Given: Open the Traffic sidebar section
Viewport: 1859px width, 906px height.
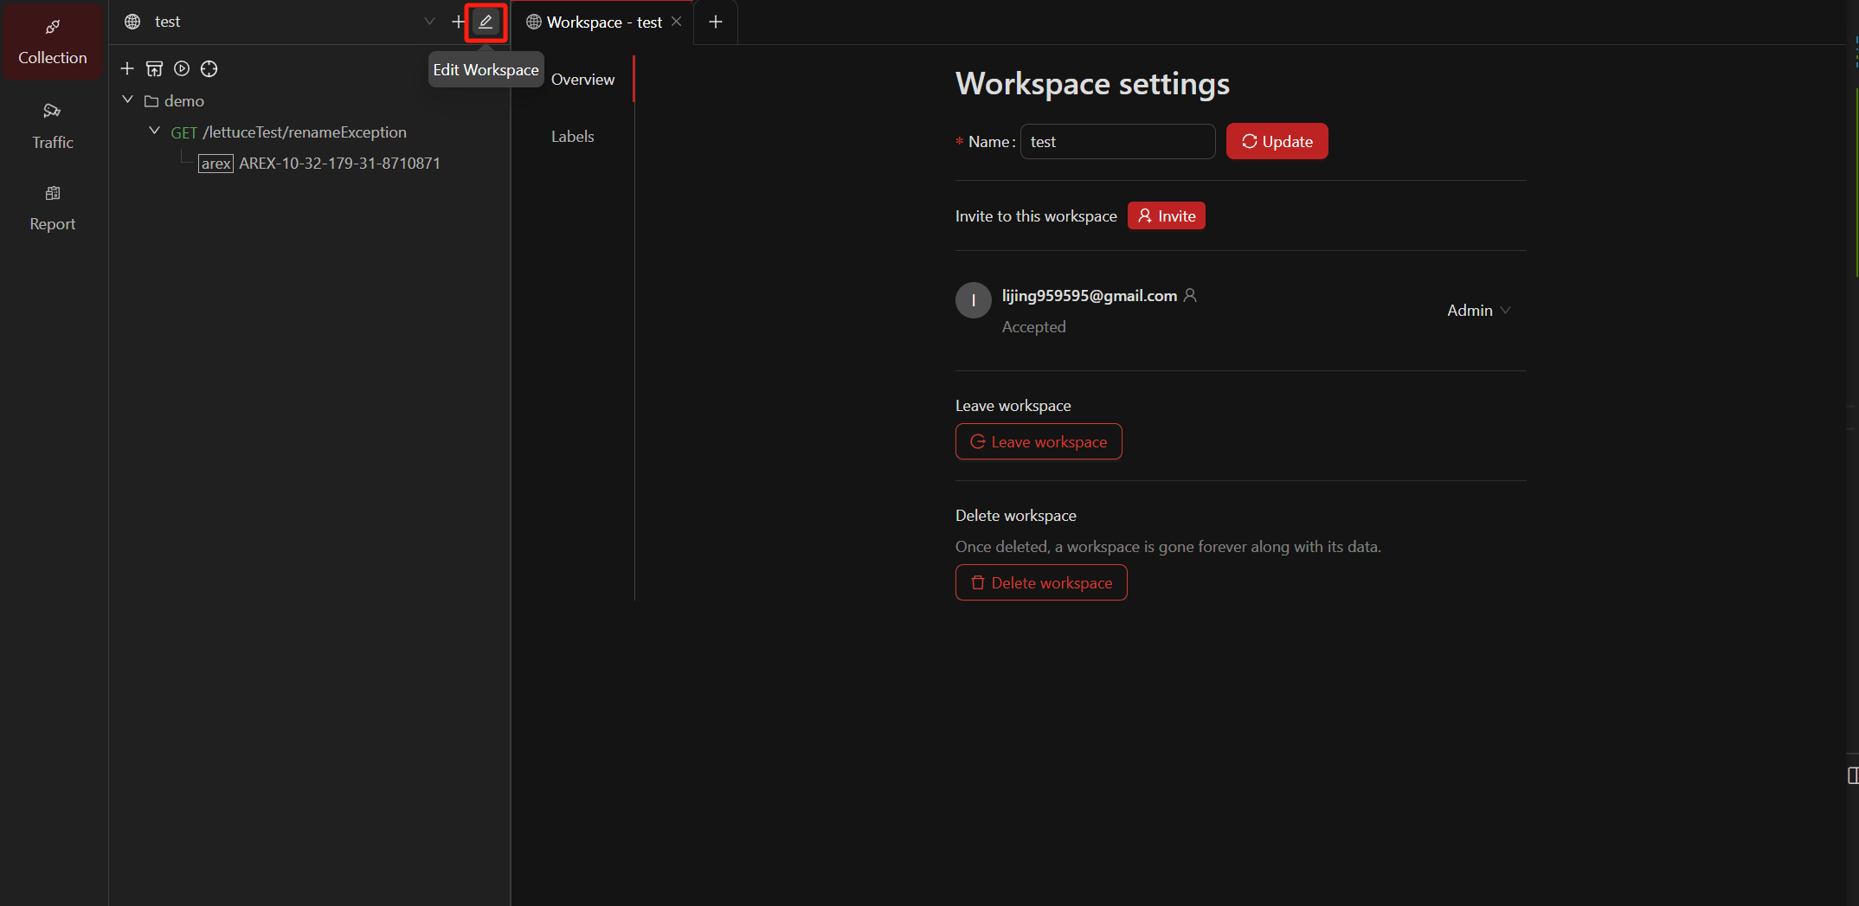Looking at the screenshot, I should [x=53, y=125].
